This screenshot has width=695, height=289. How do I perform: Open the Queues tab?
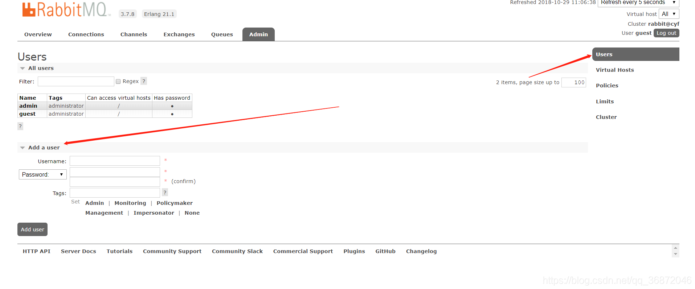click(222, 34)
